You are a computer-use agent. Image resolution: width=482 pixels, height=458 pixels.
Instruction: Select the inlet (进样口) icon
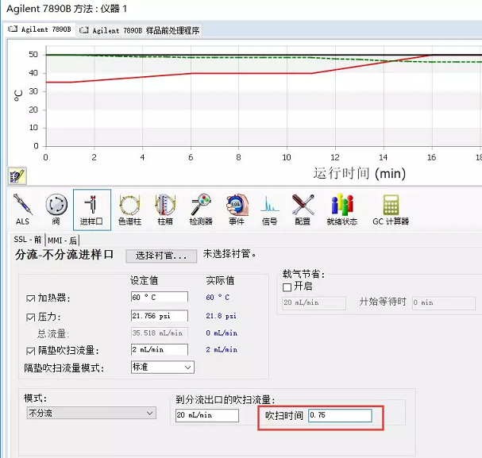91,210
